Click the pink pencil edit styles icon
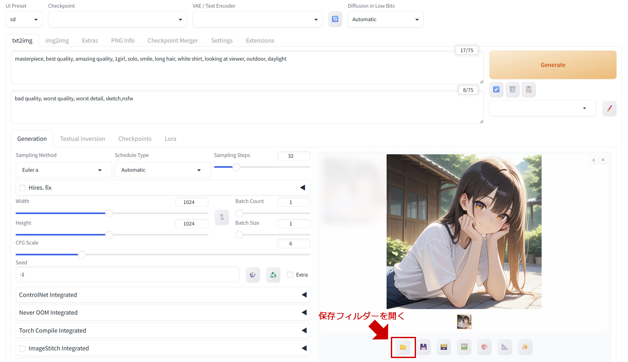Image resolution: width=628 pixels, height=362 pixels. (609, 108)
